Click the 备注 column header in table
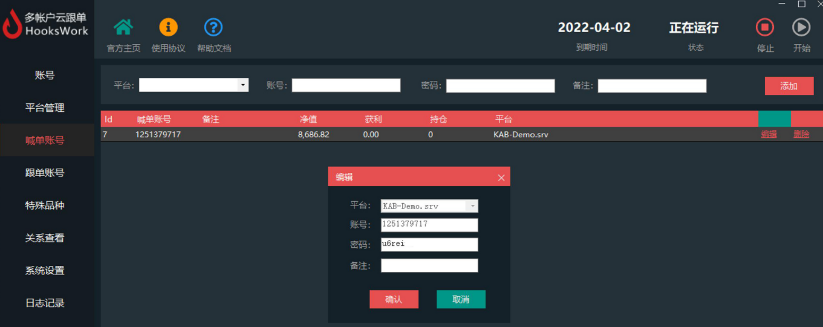 (x=210, y=119)
